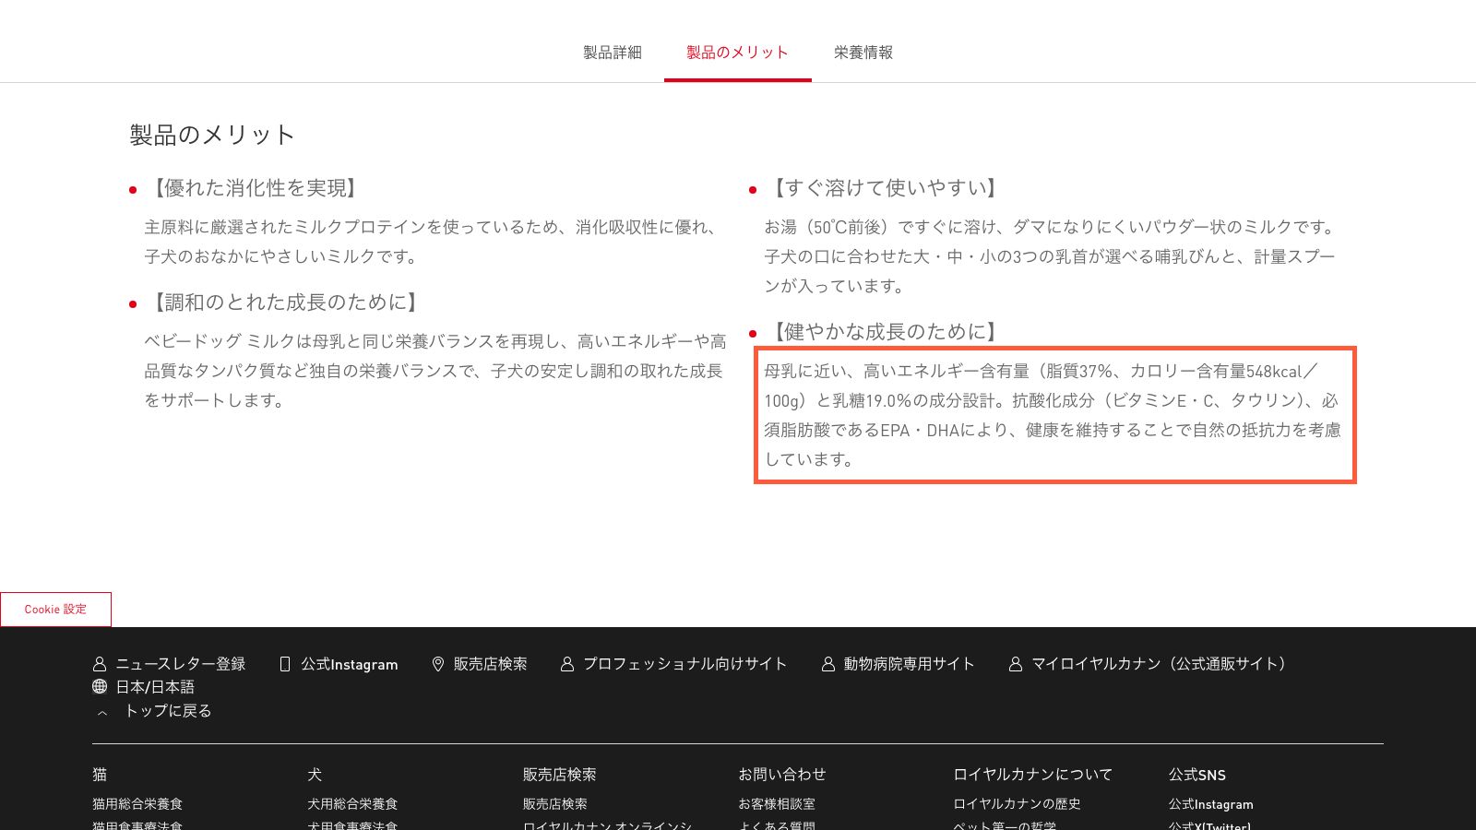Open 公式Instagram link in footer bar
Screen dimensions: 1476x830
click(349, 664)
